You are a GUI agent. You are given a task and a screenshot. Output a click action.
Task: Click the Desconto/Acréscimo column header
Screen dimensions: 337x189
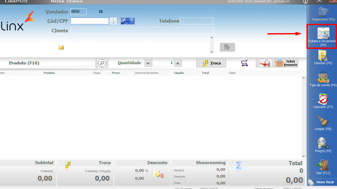(x=147, y=73)
